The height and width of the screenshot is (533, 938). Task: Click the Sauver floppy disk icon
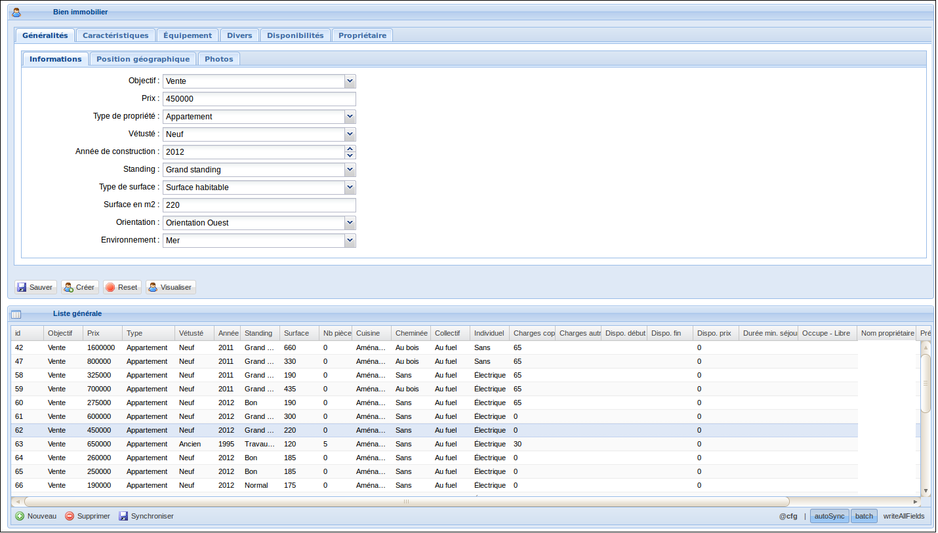(x=22, y=287)
